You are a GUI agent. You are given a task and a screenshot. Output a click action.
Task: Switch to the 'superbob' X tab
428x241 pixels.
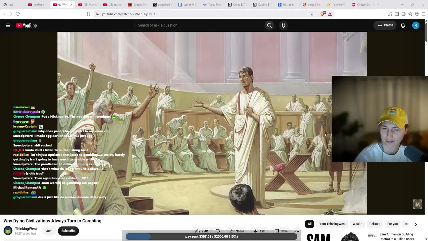point(163,5)
